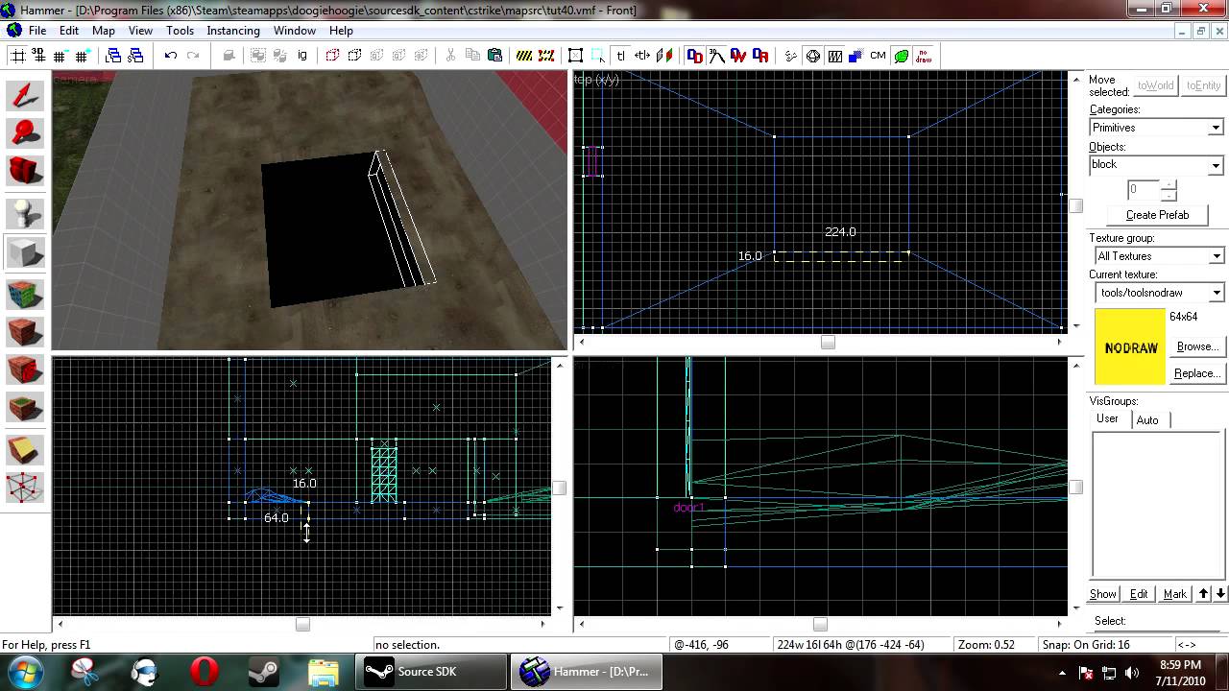
Task: Click the green leaf toolbar icon
Action: [902, 56]
